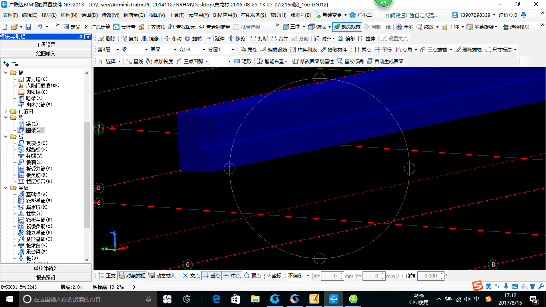Viewport: 546px width, 307px height.
Task: Open the 钢筋量(Q) menu
Action: coord(134,15)
